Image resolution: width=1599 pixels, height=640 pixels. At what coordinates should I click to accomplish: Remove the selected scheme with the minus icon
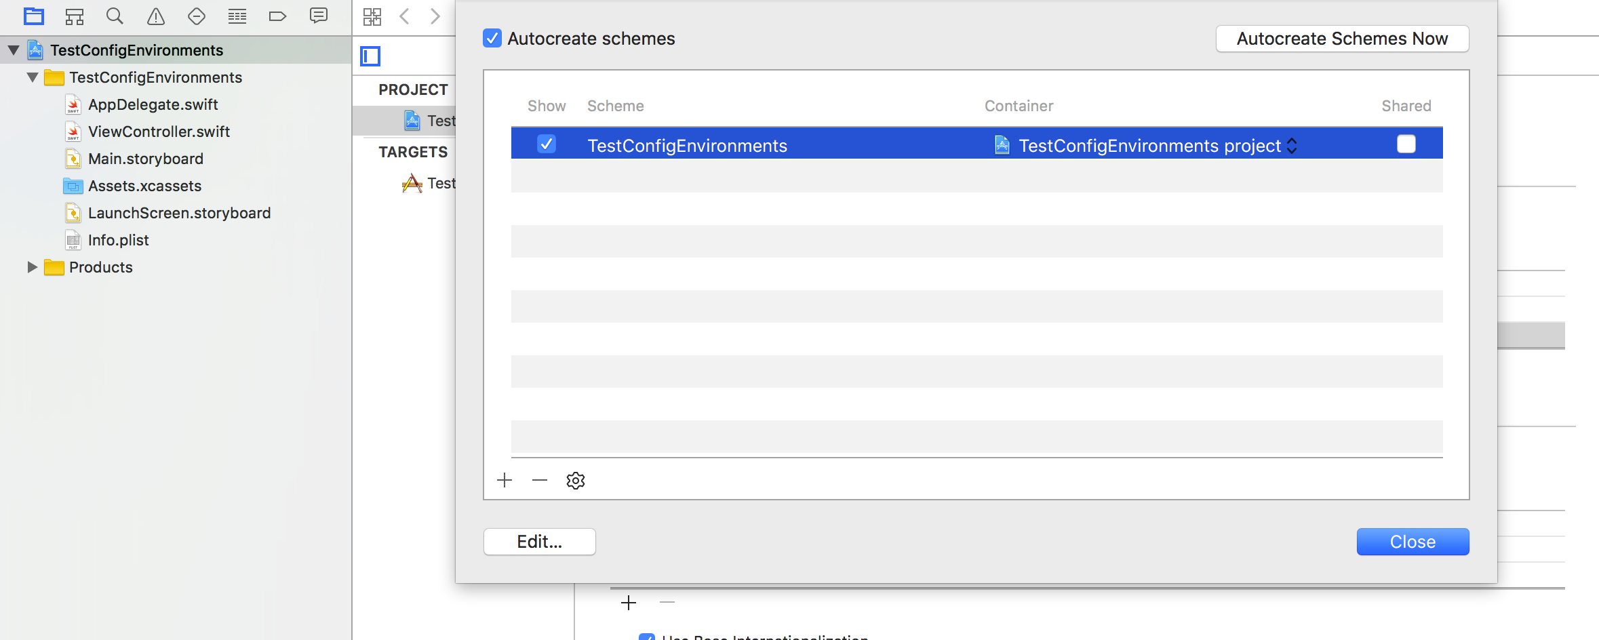(540, 481)
